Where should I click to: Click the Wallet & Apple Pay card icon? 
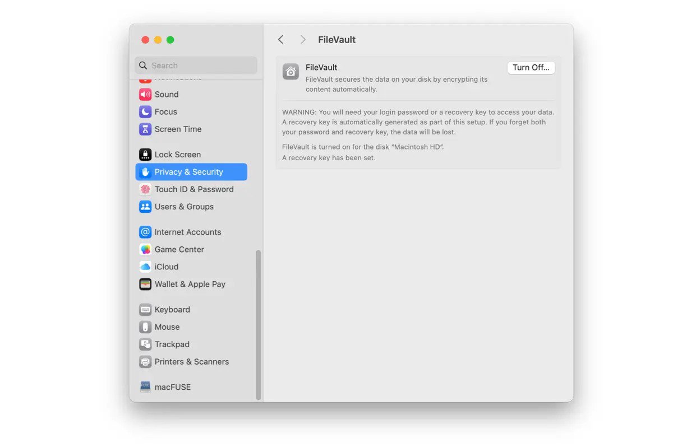click(x=145, y=284)
